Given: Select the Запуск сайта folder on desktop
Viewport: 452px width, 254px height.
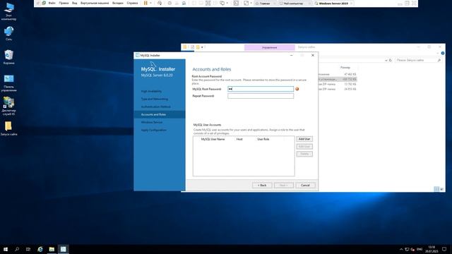Looking at the screenshot, I should [x=8, y=128].
